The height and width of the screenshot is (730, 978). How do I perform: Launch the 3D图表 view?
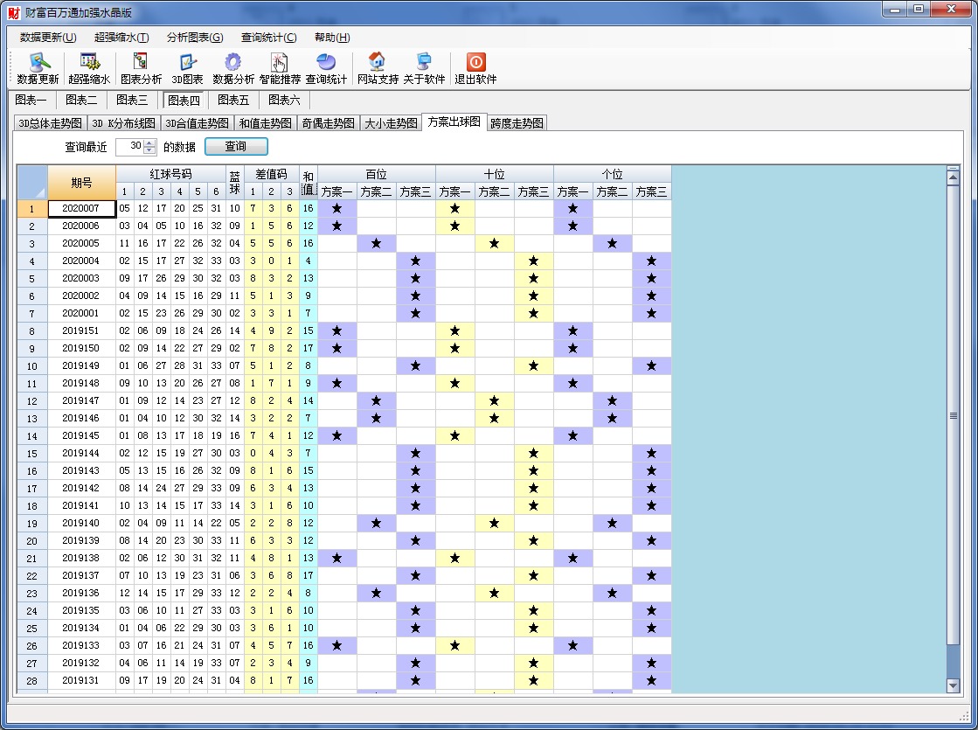(x=187, y=68)
